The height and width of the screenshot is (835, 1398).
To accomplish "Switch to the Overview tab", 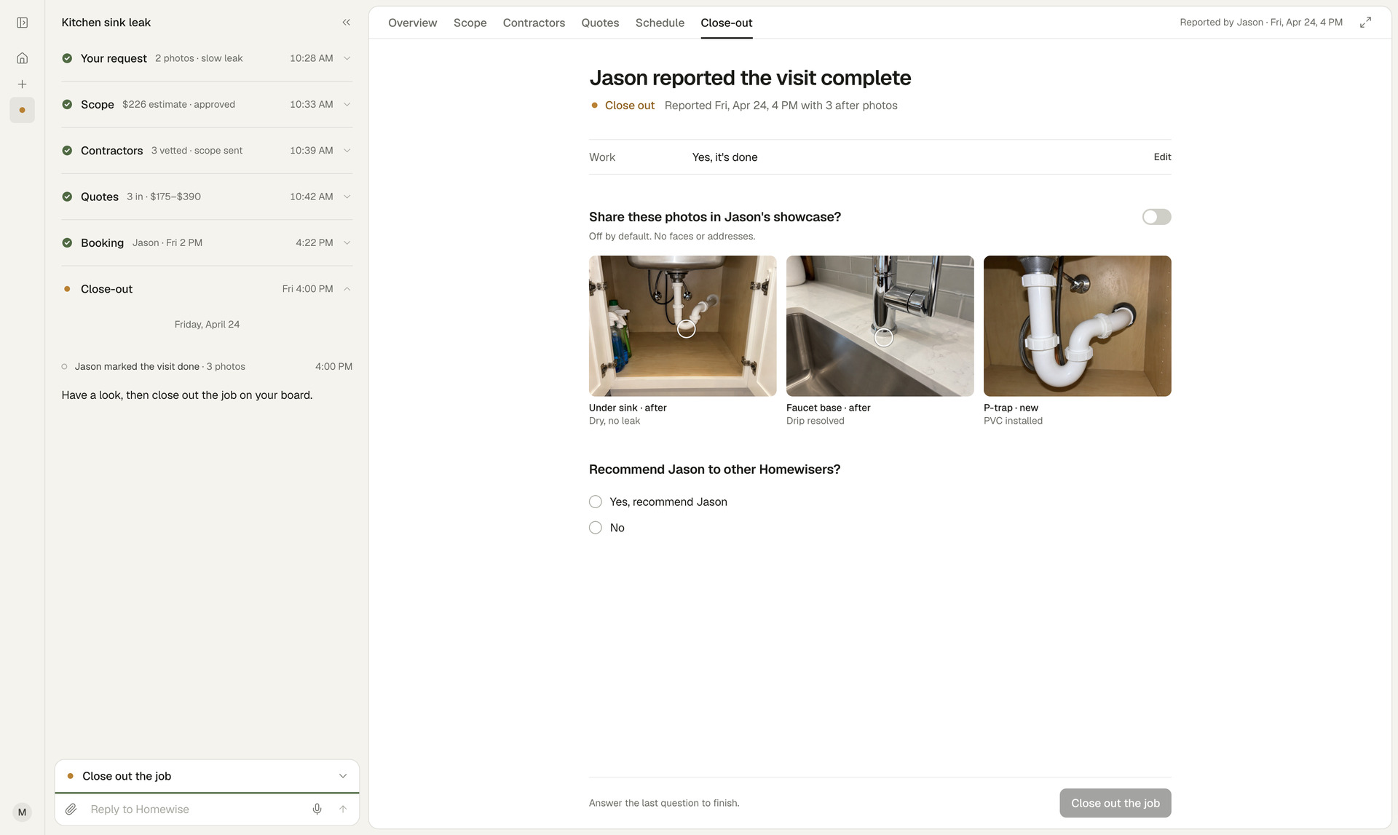I will tap(412, 23).
